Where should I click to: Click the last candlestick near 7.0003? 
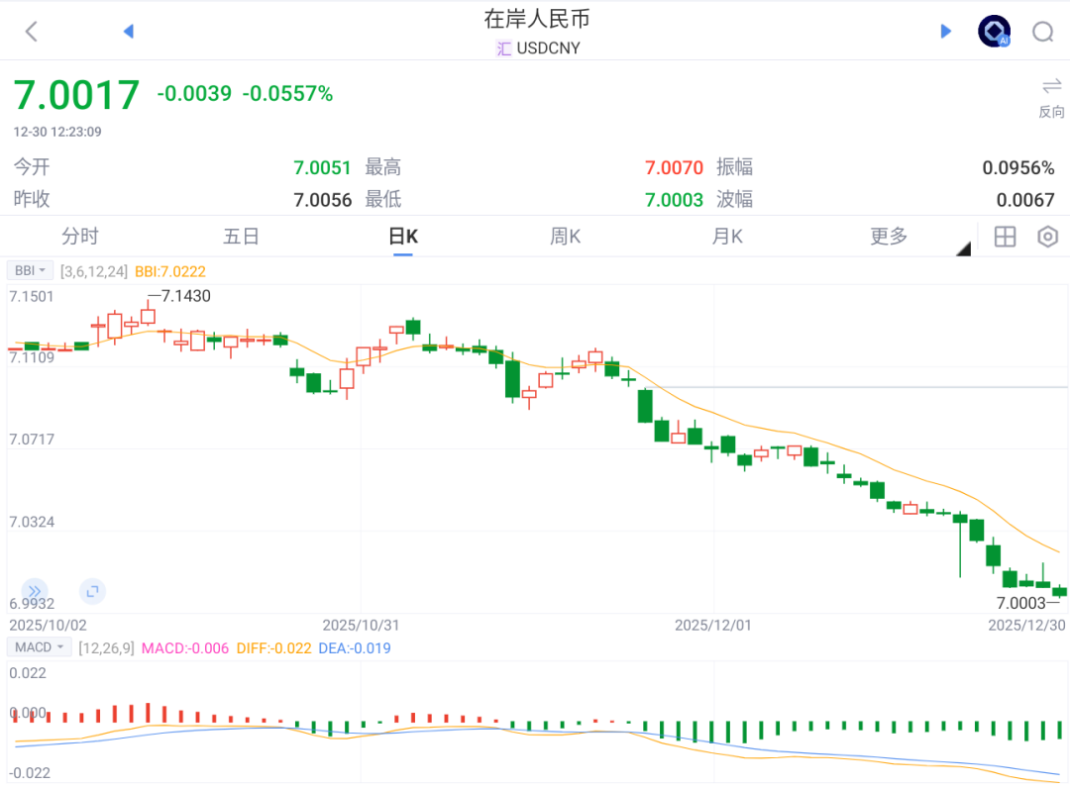1059,591
